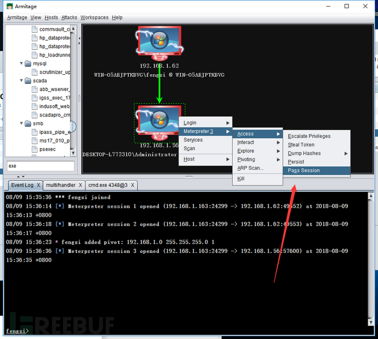Screen dimensions: 378x339
Task: Expand the Pivoting submenu
Action: click(x=257, y=160)
